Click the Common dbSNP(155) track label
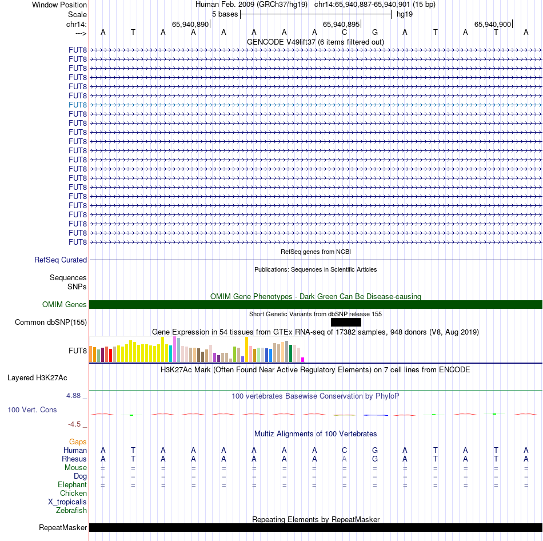This screenshot has width=543, height=541. pos(50,322)
